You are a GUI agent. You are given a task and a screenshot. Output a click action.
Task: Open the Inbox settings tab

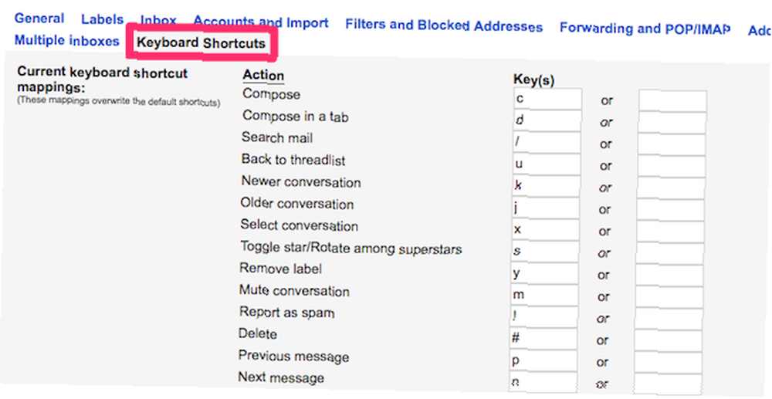(158, 21)
